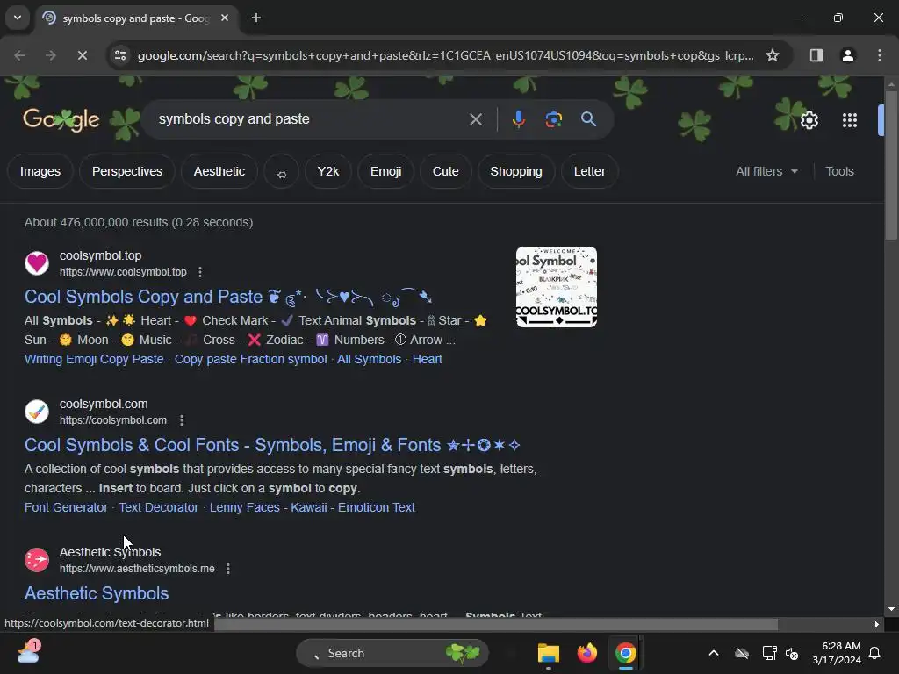Start voice search with microphone icon
Viewport: 899px width, 674px height.
[518, 119]
